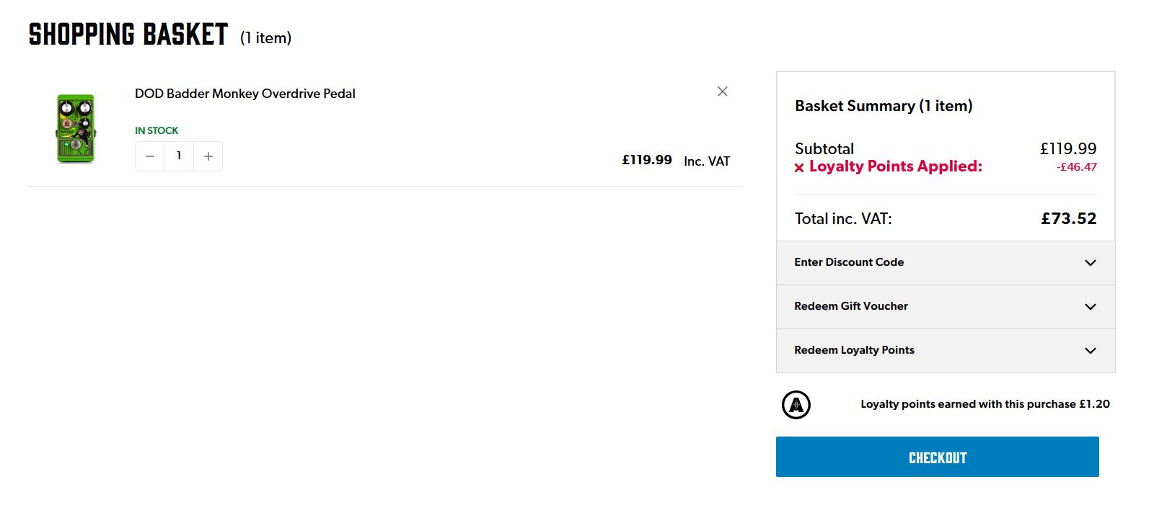Expand Enter Discount Code chevron arrow
The image size is (1154, 505).
click(1091, 263)
